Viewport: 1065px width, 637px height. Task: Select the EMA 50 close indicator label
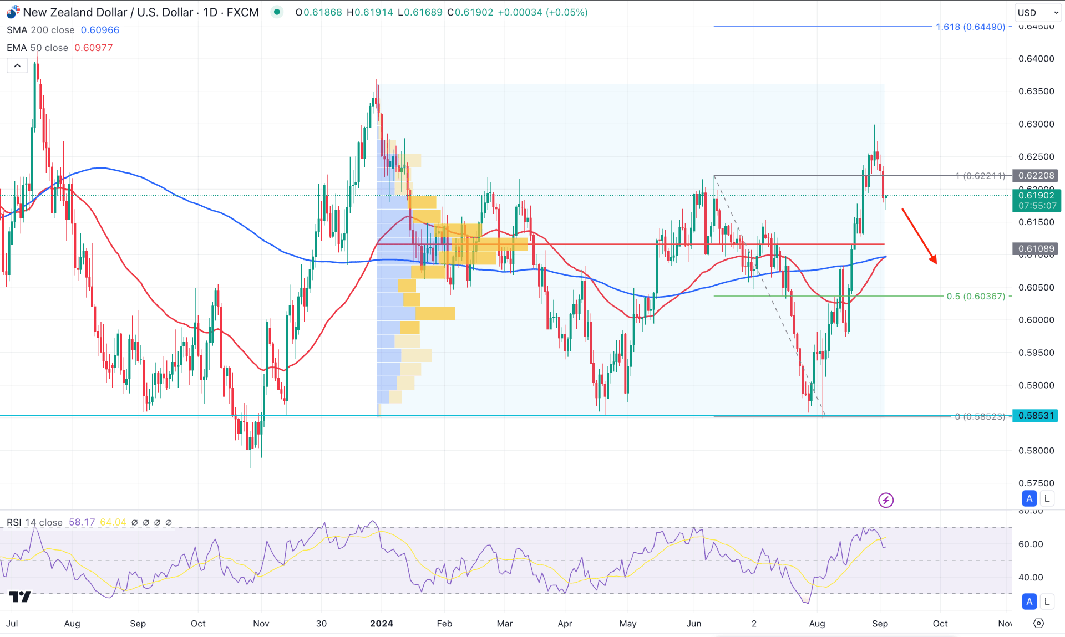pos(37,48)
